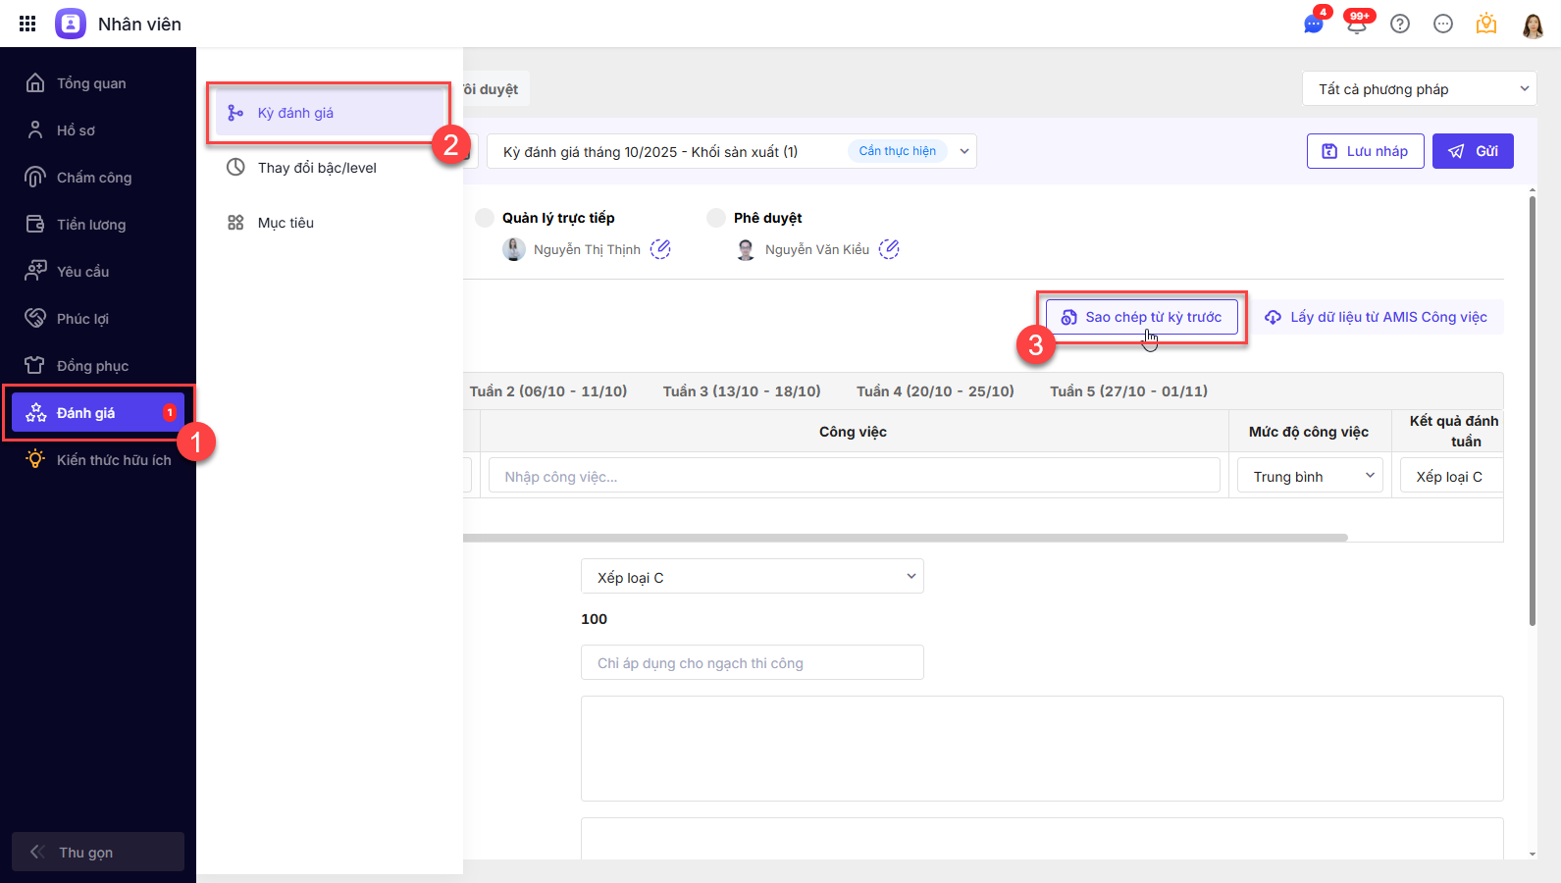Click Sao chép từ kỳ trước button

[x=1141, y=317]
